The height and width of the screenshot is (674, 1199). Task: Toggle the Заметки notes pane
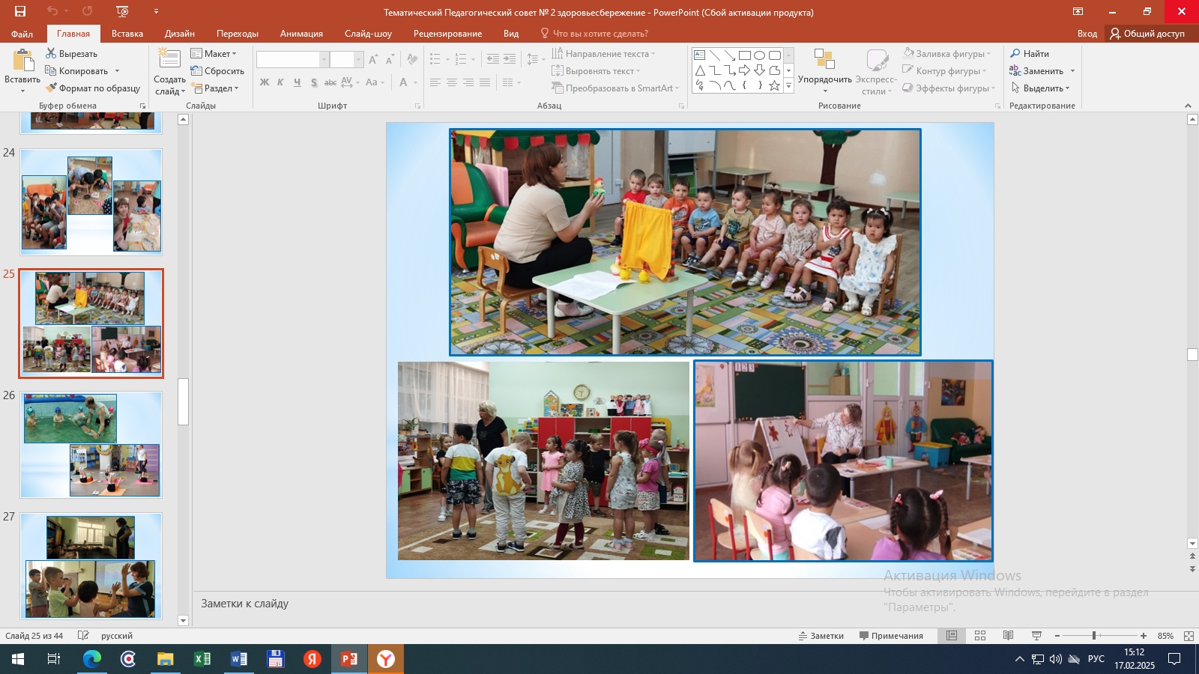coord(821,636)
